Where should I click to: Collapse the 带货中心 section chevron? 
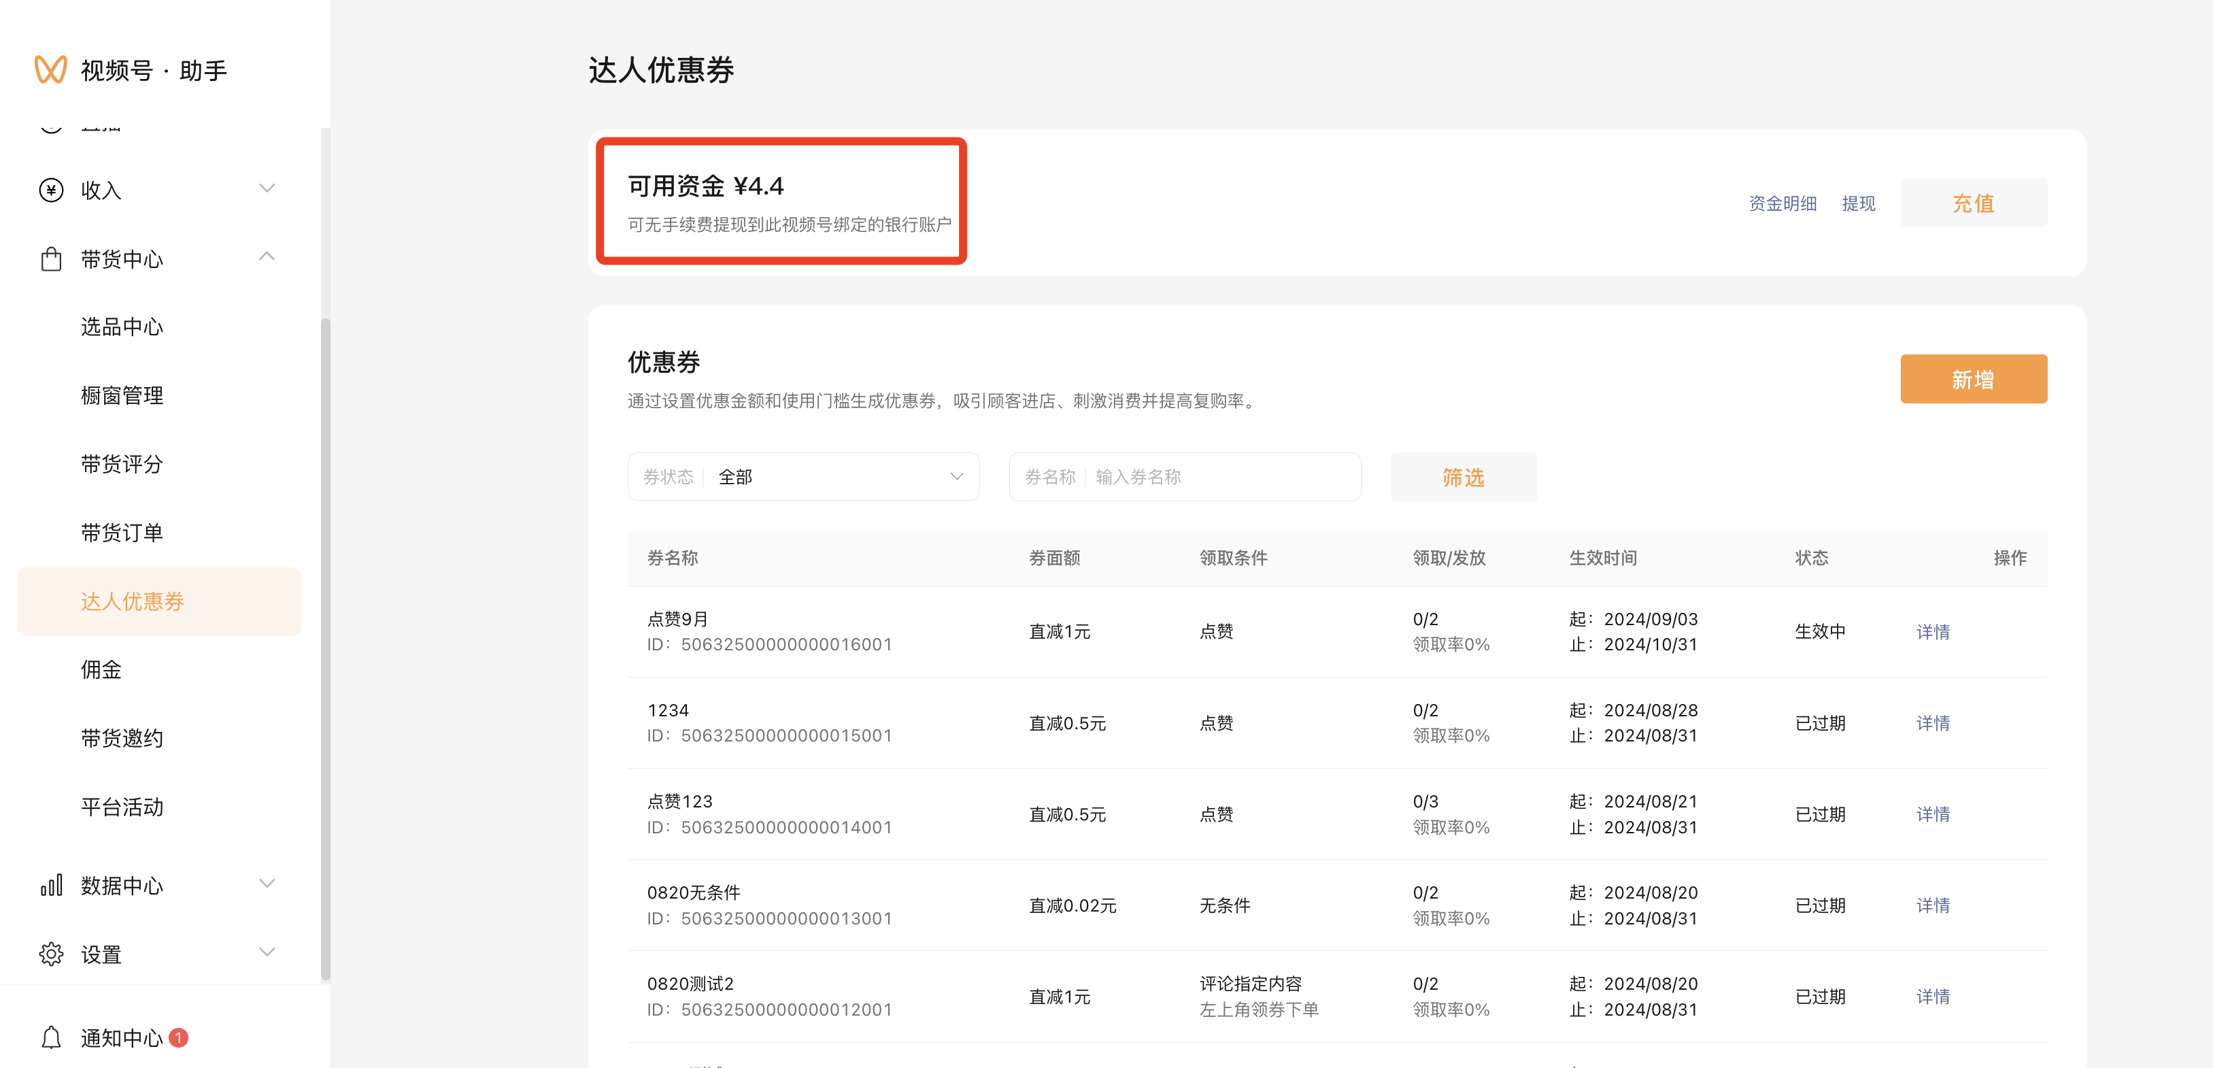(x=267, y=257)
